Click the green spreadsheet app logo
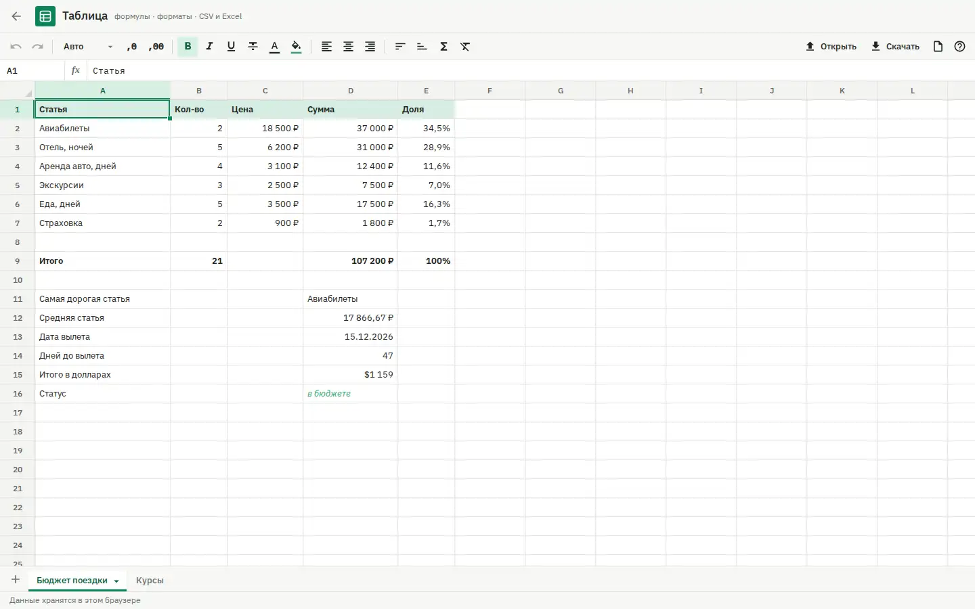The image size is (975, 609). click(45, 16)
